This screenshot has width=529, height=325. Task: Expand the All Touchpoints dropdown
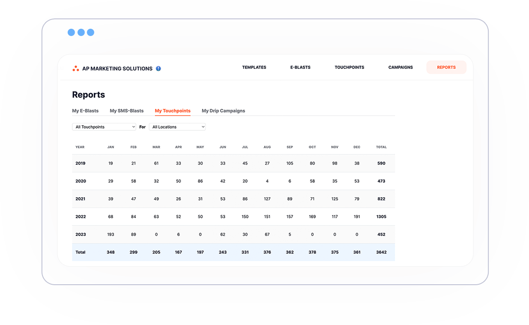(x=104, y=127)
